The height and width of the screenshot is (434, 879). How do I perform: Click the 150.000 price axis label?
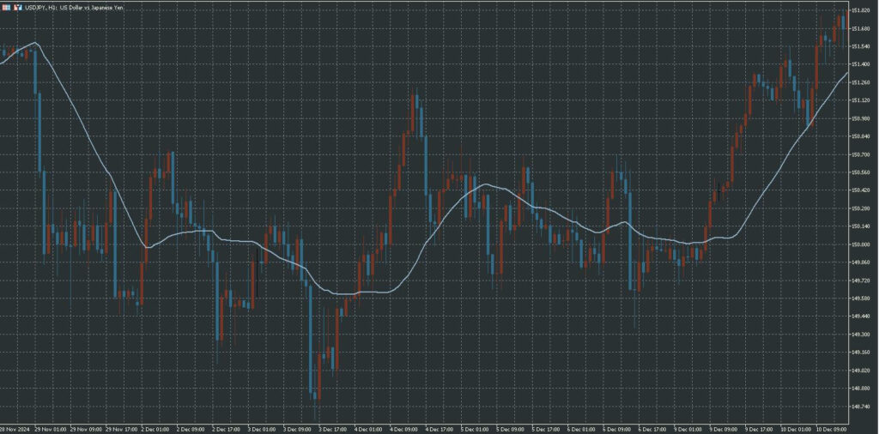860,244
